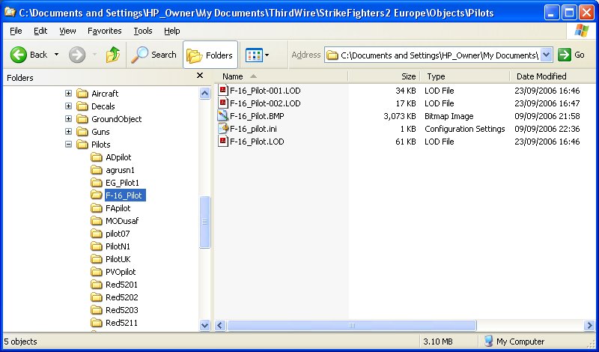Viewport: 599px width, 352px height.
Task: Open the View menu
Action: [x=67, y=31]
